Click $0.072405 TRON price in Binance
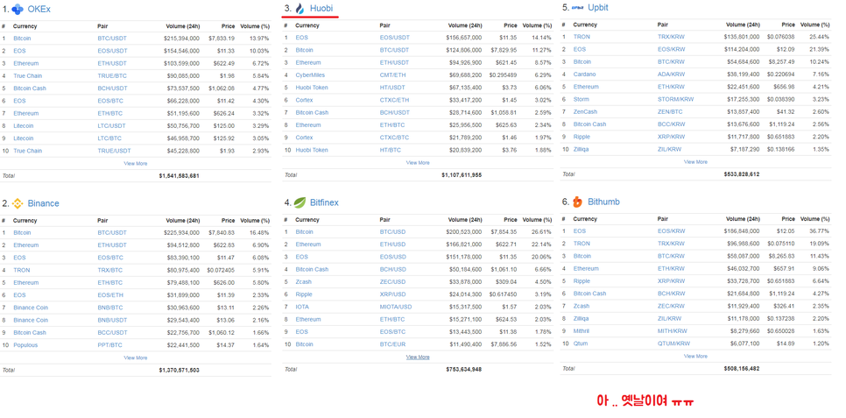This screenshot has width=846, height=418. pos(221,270)
